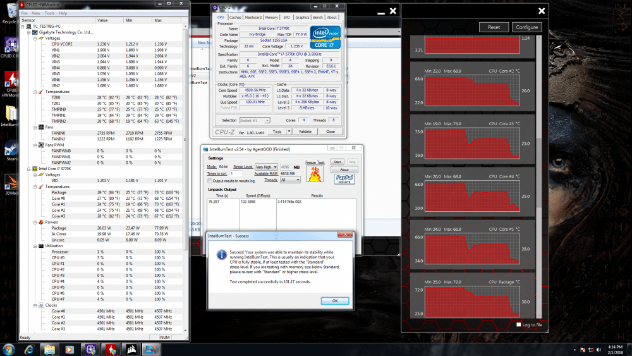Switch to Corsair app in the taskbar

[131, 350]
